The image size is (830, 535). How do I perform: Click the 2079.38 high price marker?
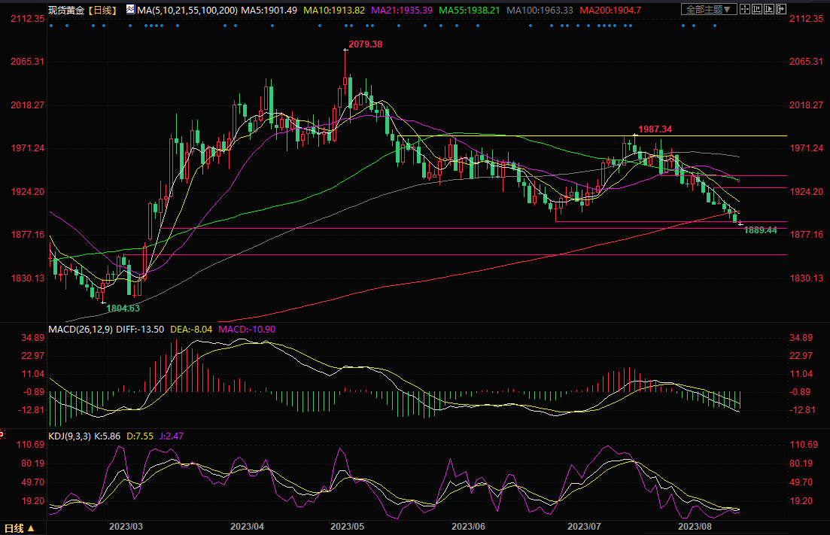365,44
